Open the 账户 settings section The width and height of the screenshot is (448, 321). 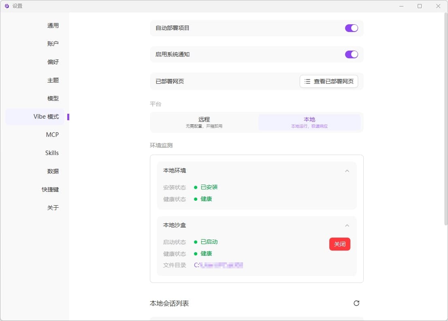(x=53, y=44)
